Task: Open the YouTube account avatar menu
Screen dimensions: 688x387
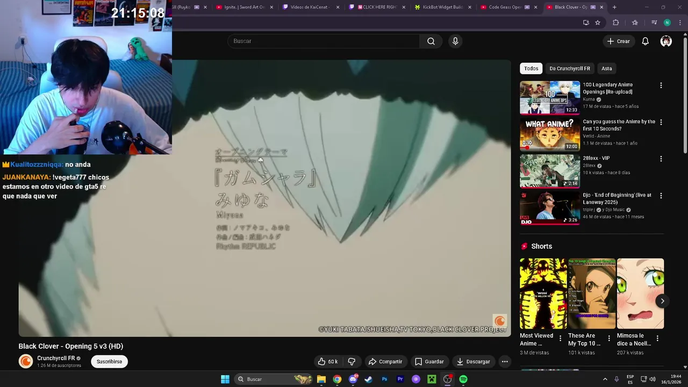Action: point(666,41)
